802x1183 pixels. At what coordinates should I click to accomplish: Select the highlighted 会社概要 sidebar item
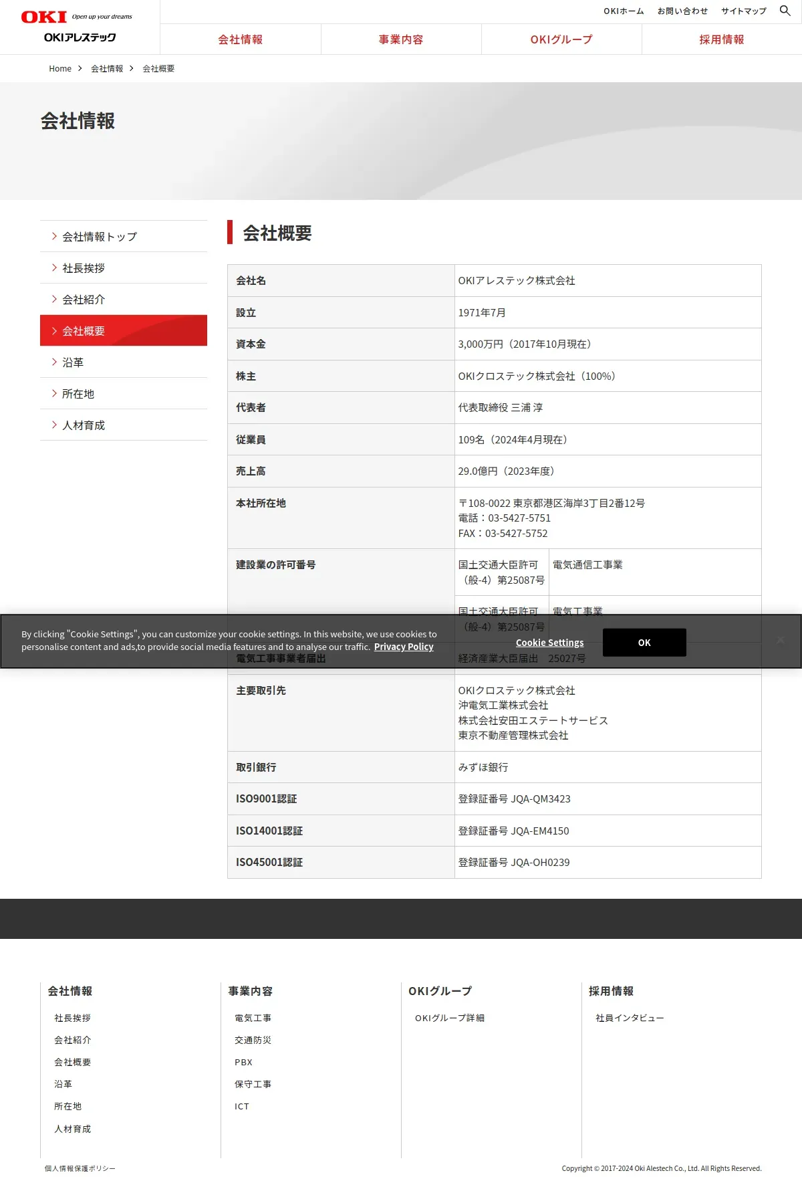click(124, 330)
